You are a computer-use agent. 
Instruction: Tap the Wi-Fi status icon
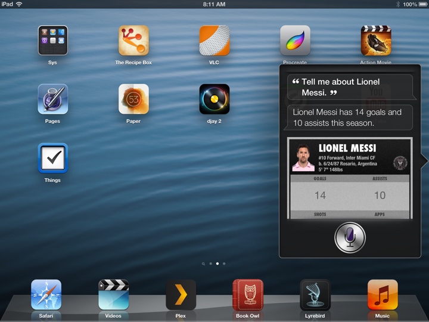coord(19,4)
